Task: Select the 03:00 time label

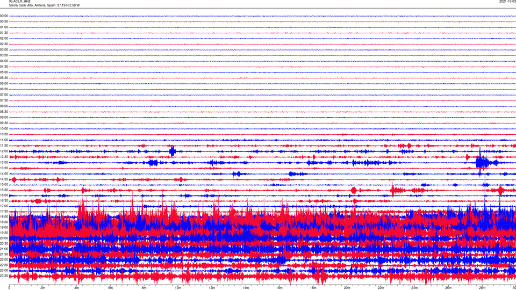Action: [4, 49]
